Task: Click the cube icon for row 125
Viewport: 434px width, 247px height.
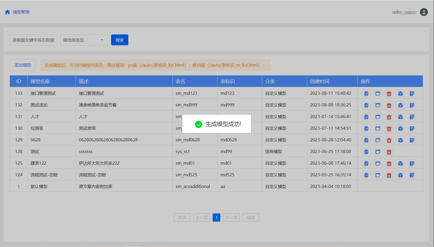Action: [x=400, y=163]
